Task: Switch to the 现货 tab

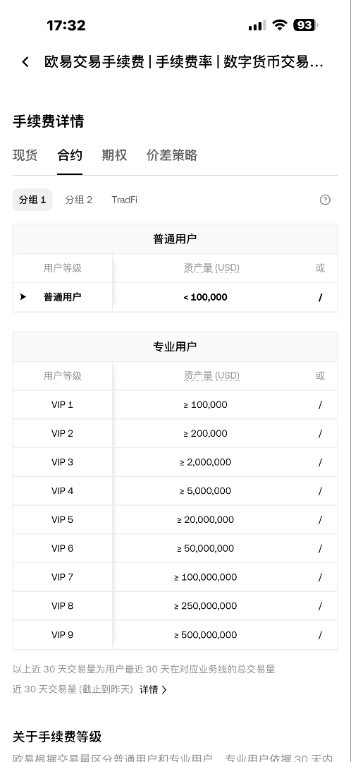Action: coord(25,155)
